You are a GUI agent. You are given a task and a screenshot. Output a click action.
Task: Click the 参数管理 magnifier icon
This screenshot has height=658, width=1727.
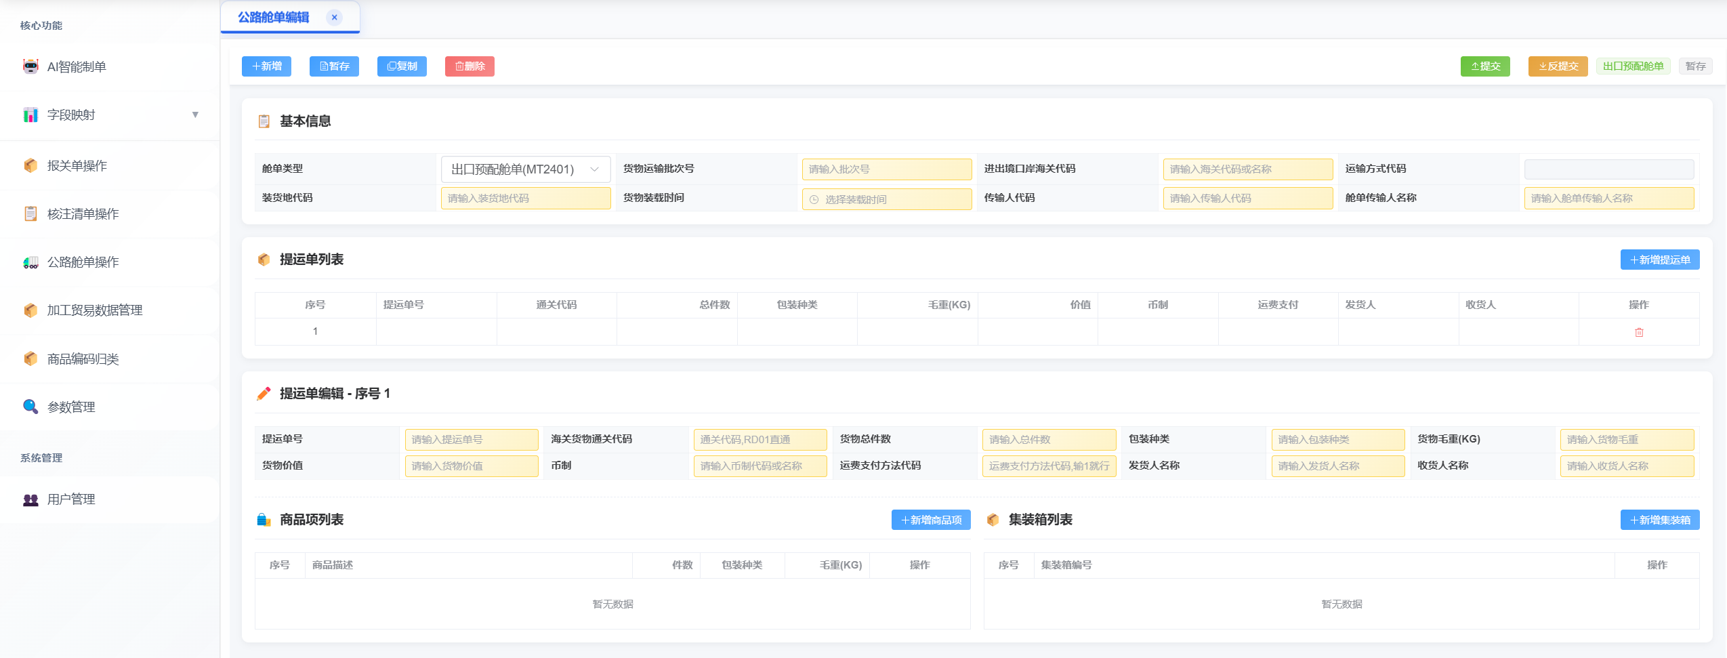pos(30,407)
